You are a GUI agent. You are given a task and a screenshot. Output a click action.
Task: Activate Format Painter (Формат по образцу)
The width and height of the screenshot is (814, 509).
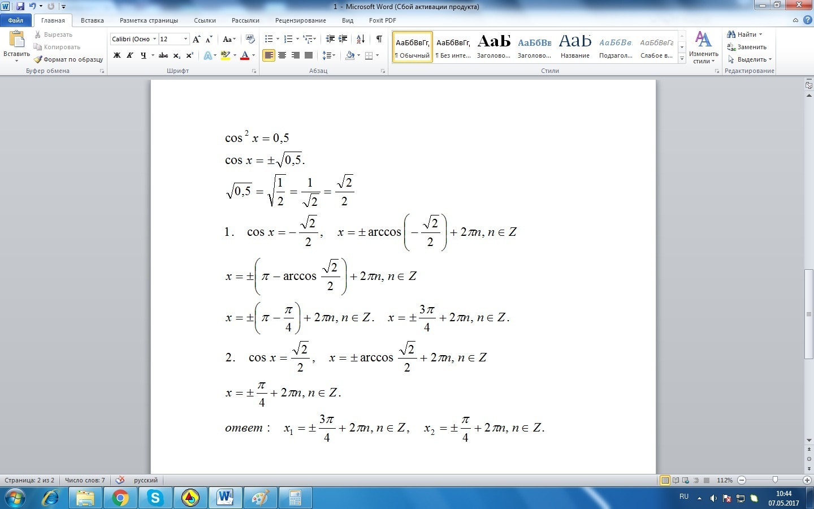(x=68, y=59)
